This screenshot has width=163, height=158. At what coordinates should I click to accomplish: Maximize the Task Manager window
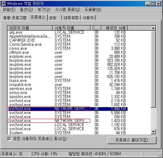pos(152,4)
